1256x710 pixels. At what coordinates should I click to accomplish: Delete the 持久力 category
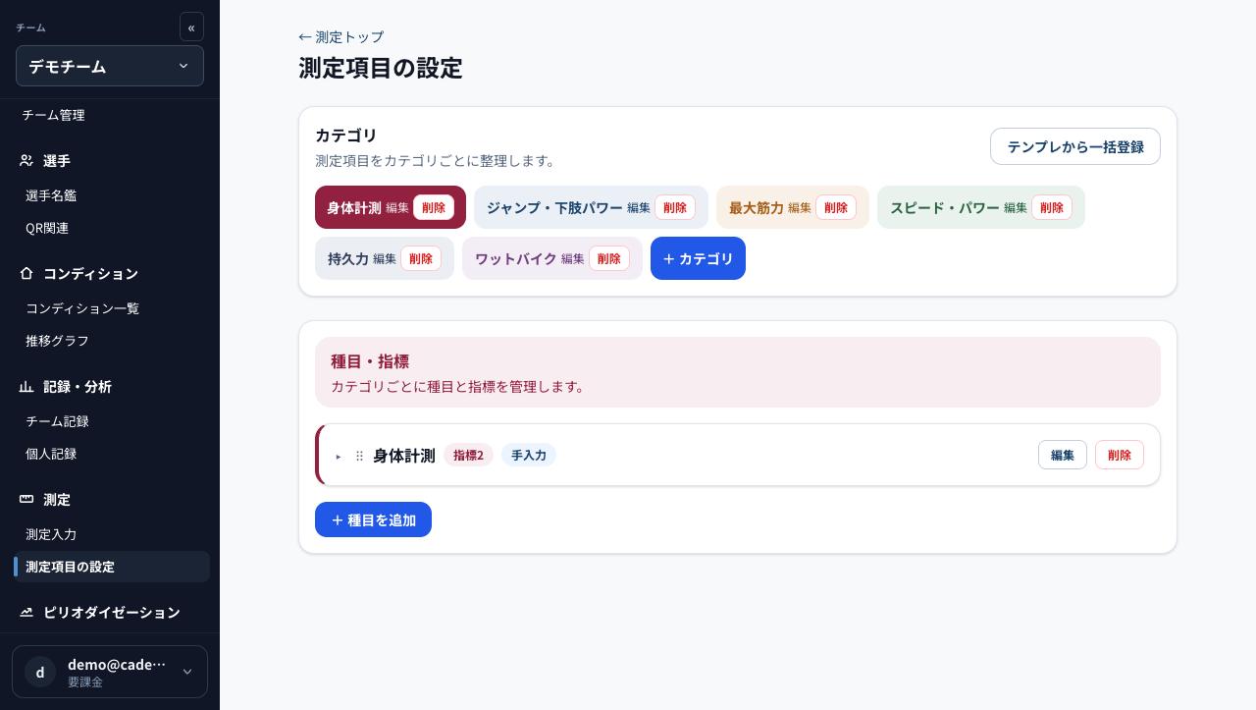pos(421,258)
